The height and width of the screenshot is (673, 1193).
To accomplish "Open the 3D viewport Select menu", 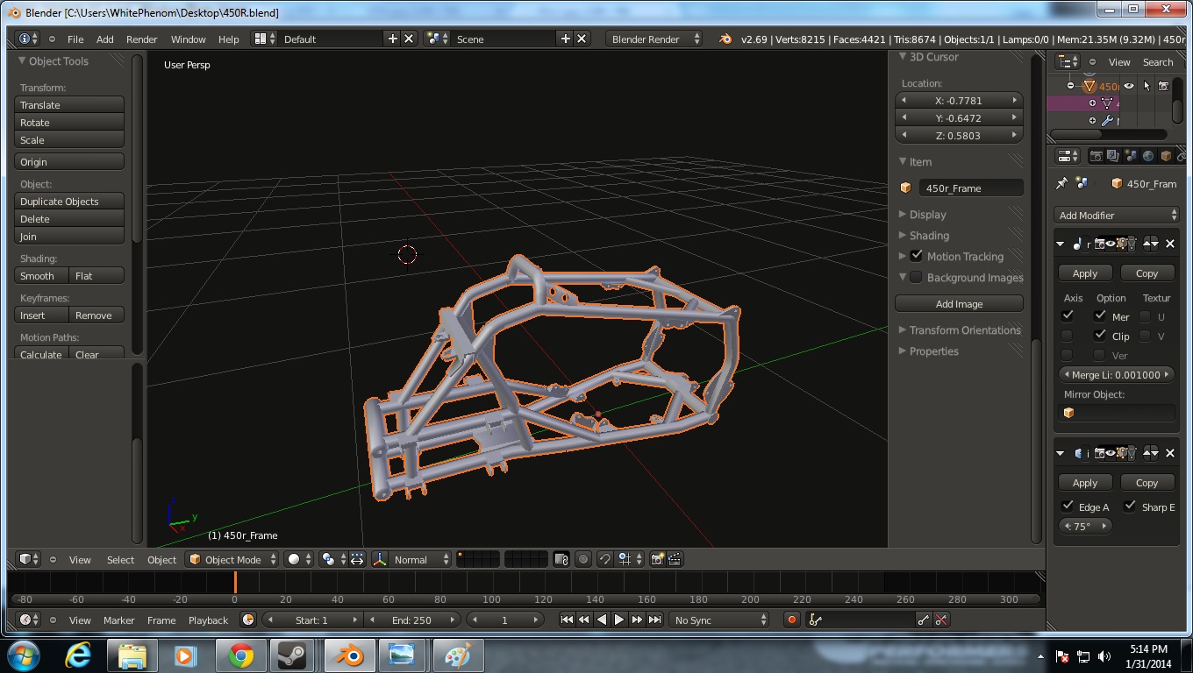I will click(x=120, y=559).
